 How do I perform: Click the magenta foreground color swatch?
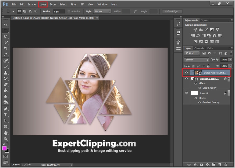(x=5, y=148)
